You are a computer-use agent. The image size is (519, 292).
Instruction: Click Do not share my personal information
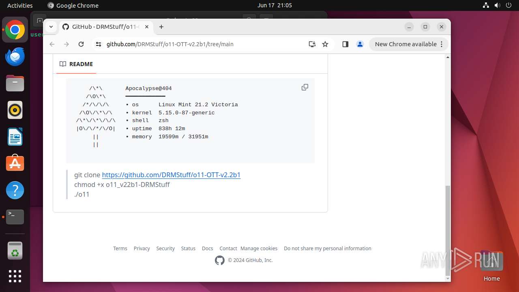(328, 248)
